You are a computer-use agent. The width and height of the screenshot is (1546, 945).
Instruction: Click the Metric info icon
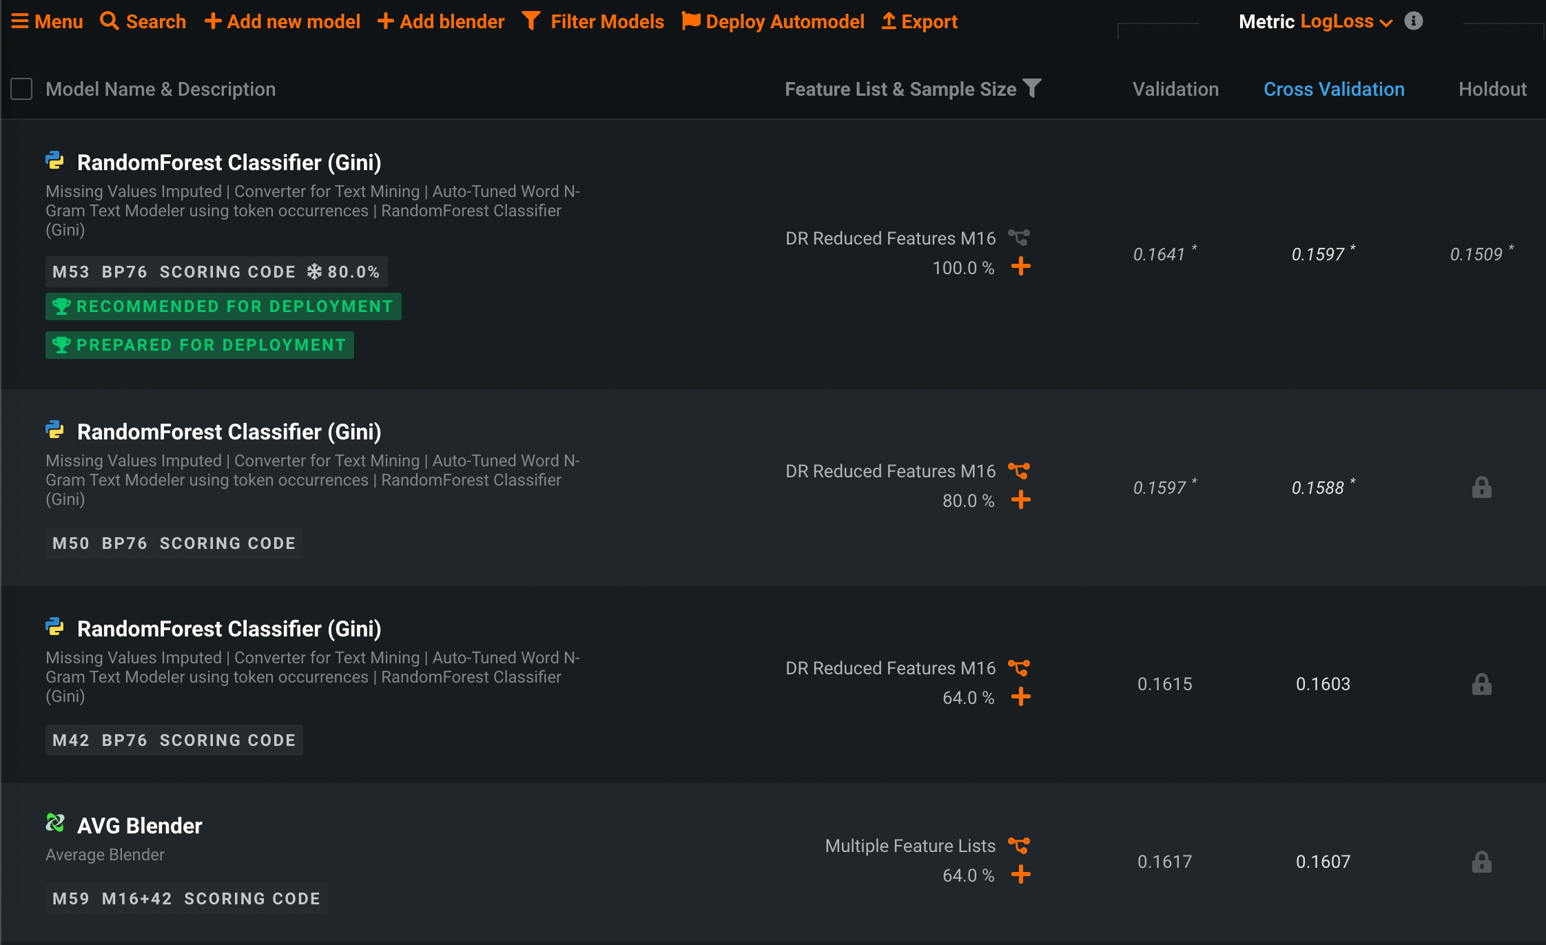[x=1413, y=21]
